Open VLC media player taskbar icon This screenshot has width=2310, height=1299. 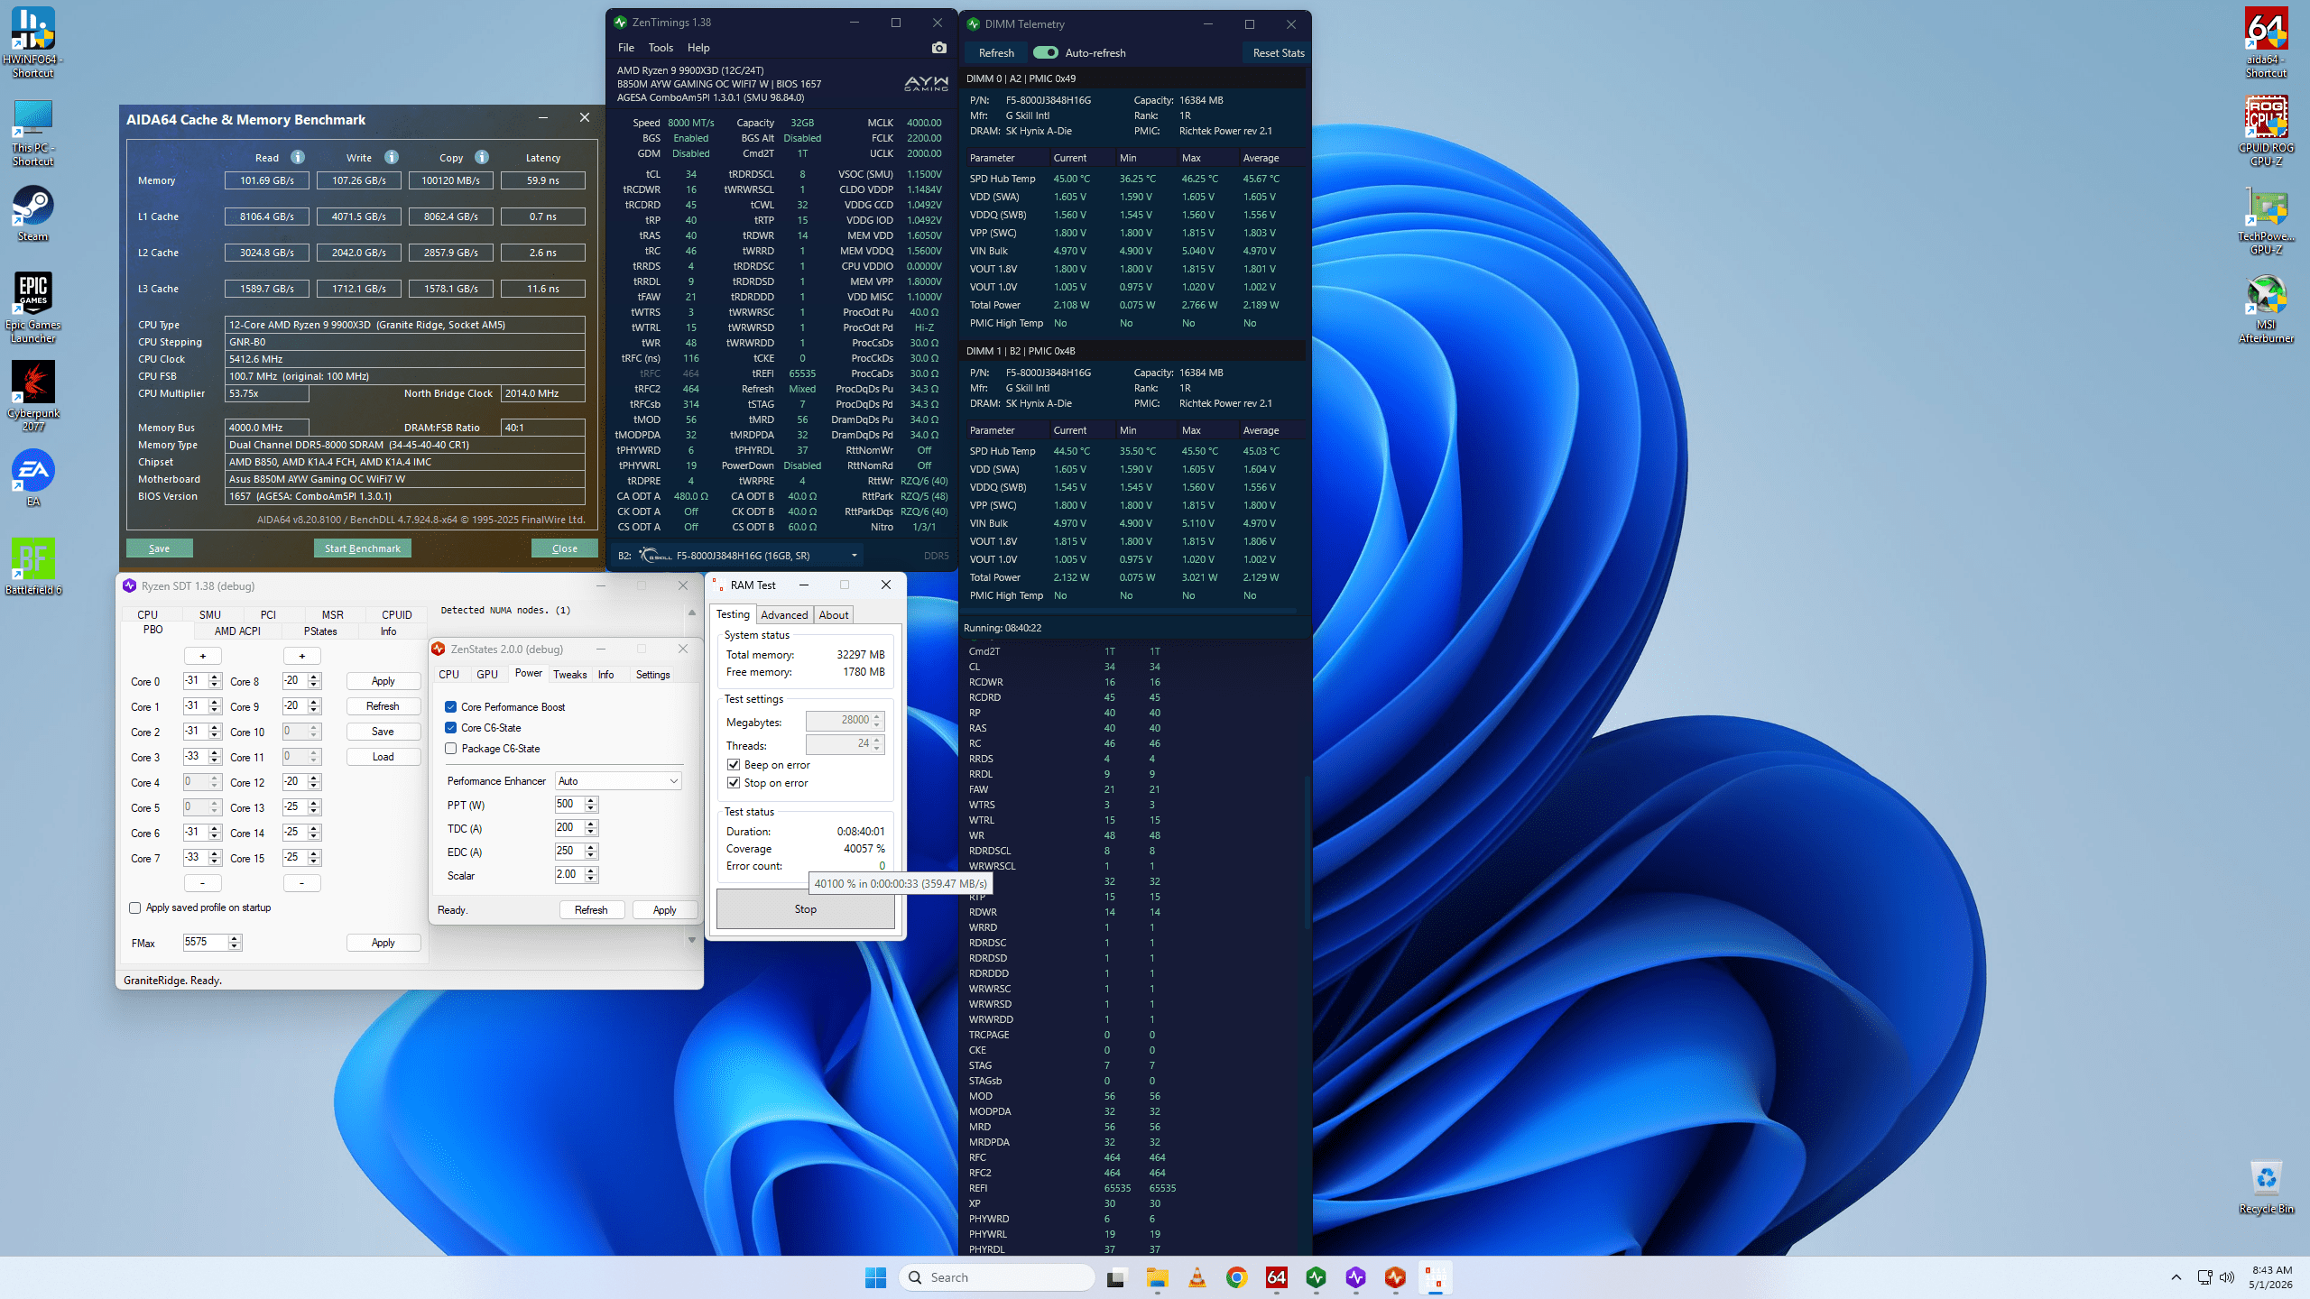1197,1277
